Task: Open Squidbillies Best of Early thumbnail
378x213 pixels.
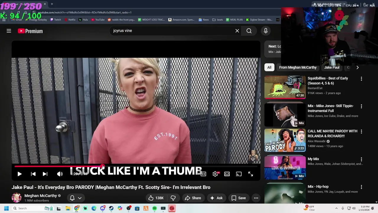Action: [x=285, y=87]
